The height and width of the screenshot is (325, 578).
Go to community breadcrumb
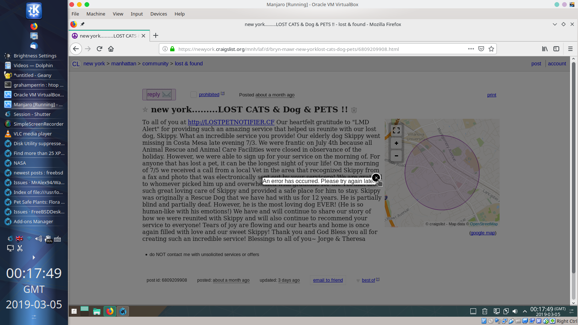coord(155,64)
